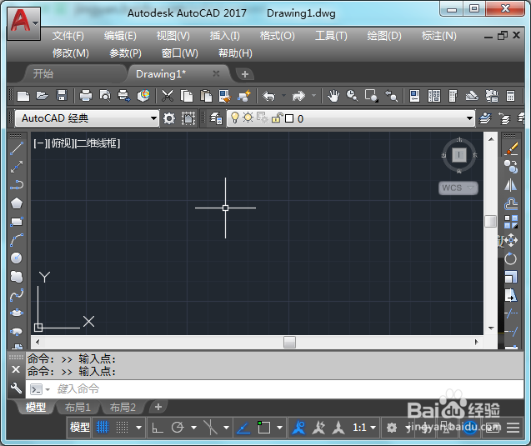Click the Paste icon
Image resolution: width=531 pixels, height=446 pixels.
pyautogui.click(x=206, y=96)
